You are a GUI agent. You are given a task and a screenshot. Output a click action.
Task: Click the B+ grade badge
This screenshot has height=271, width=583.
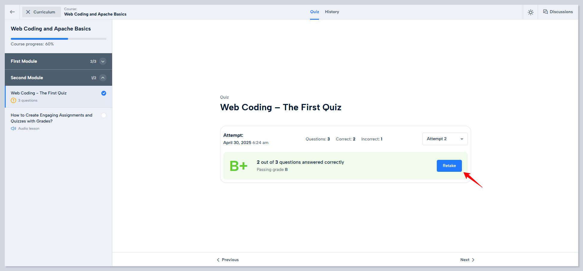[x=238, y=166]
